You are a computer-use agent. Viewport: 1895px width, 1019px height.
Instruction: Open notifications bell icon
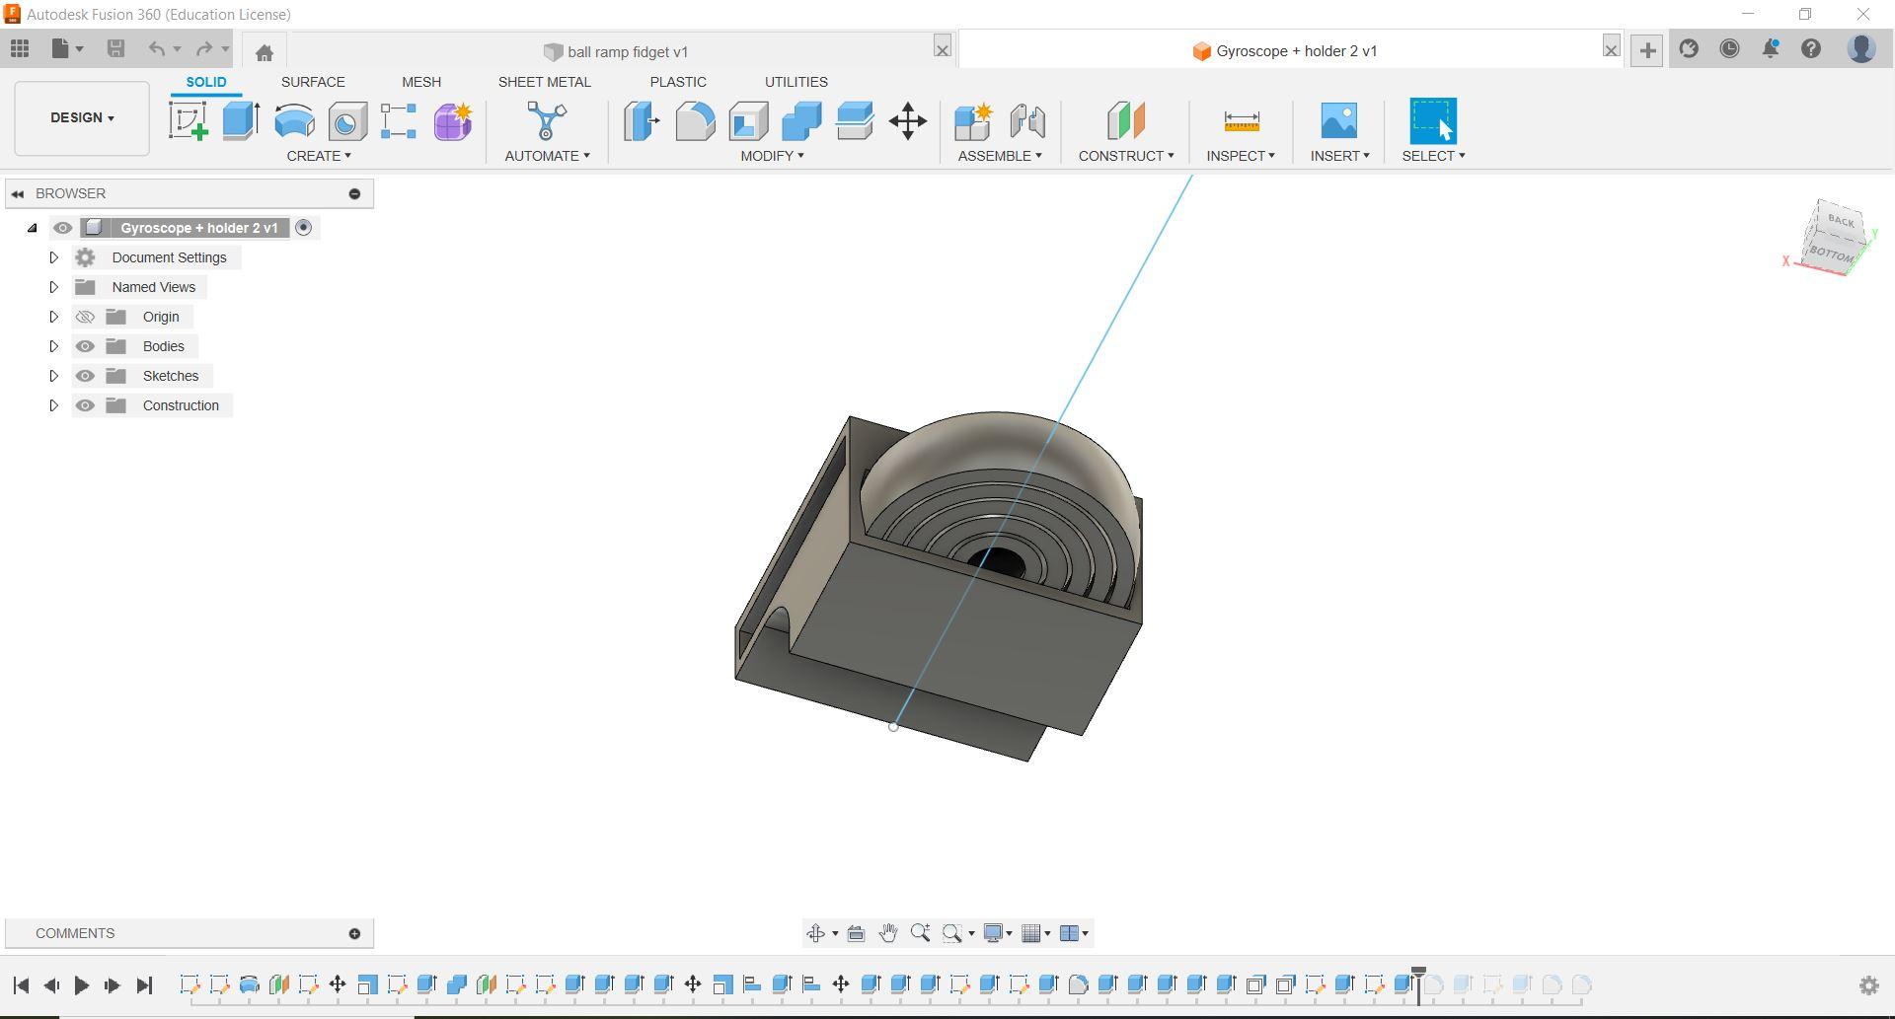tap(1771, 48)
